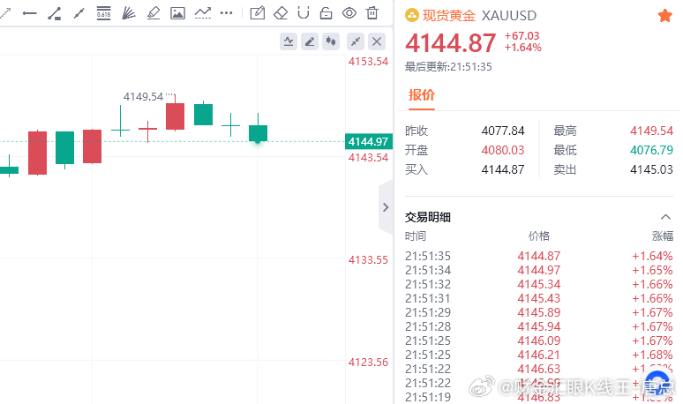Select trade row at 21:51:32
The height and width of the screenshot is (404, 683).
[539, 284]
